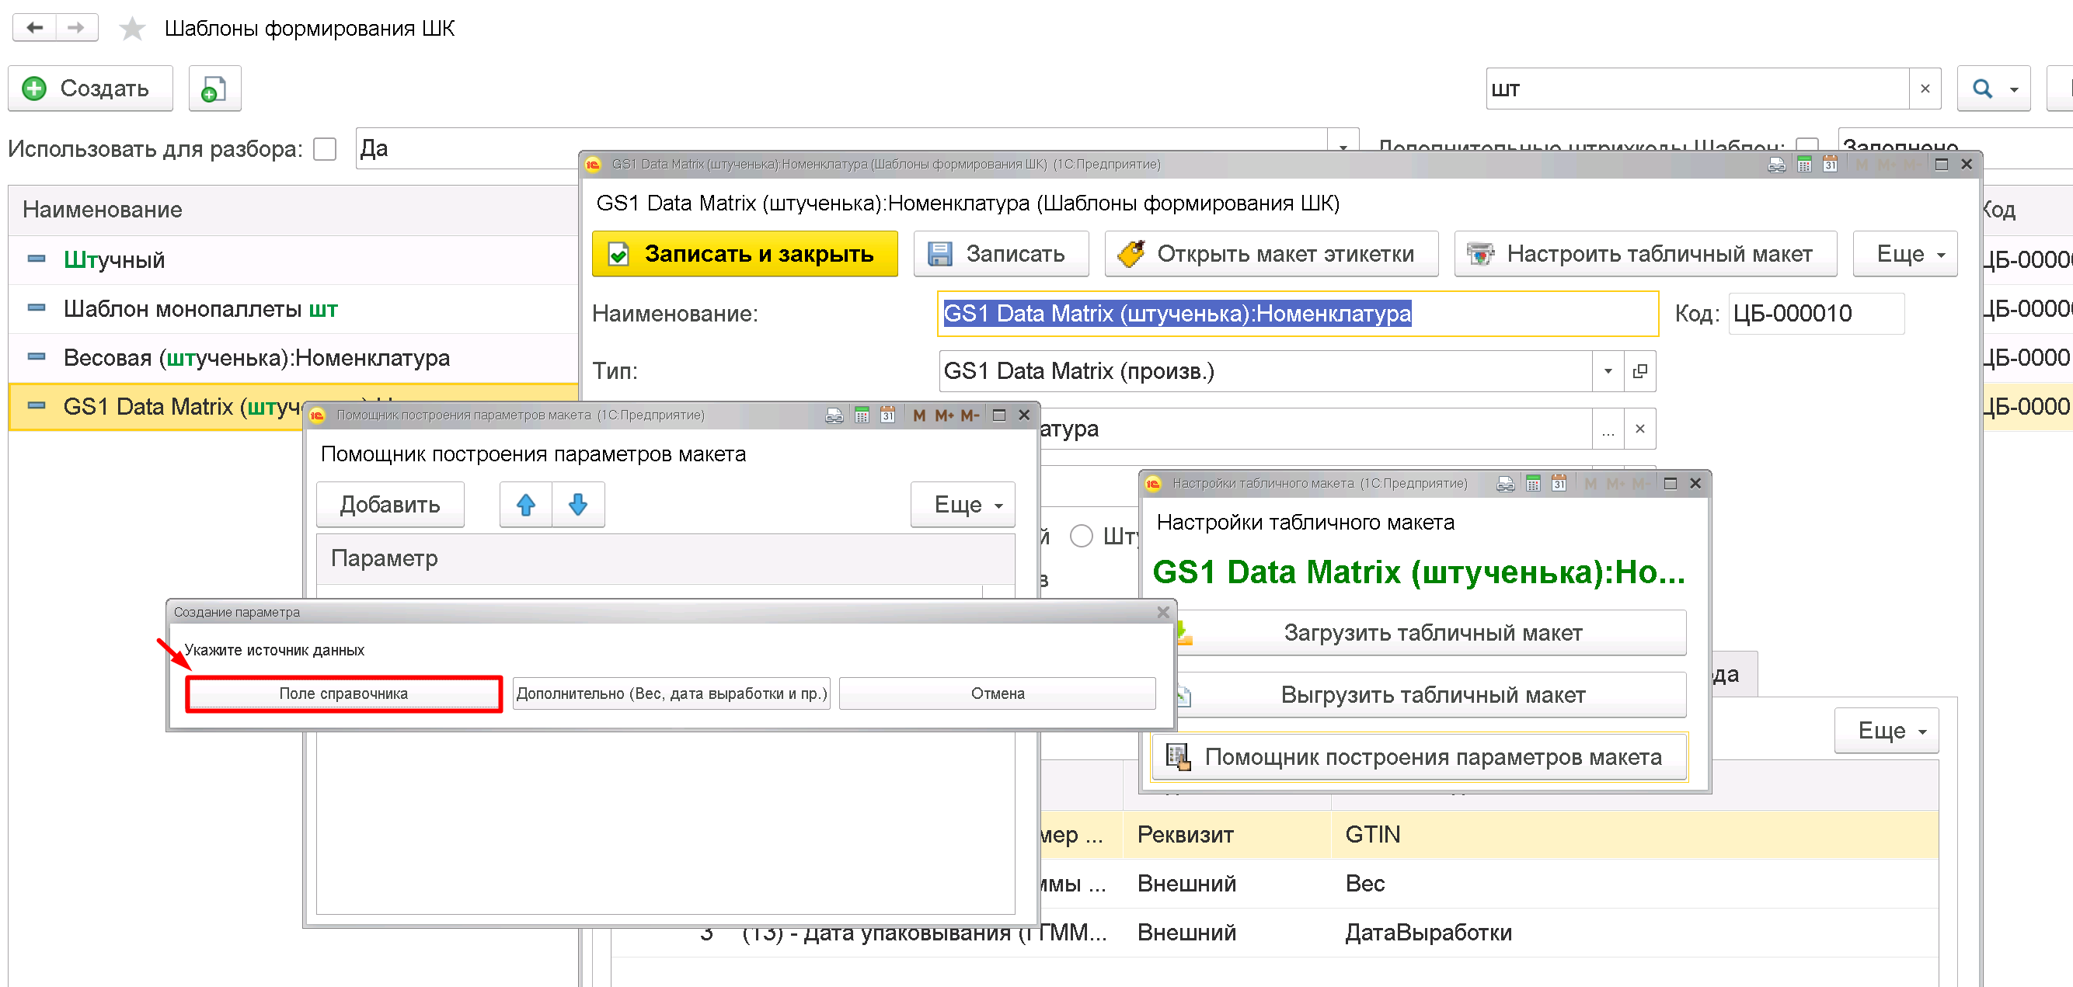The width and height of the screenshot is (2073, 987).
Task: Select the Штучный row in list
Action: coord(294,260)
